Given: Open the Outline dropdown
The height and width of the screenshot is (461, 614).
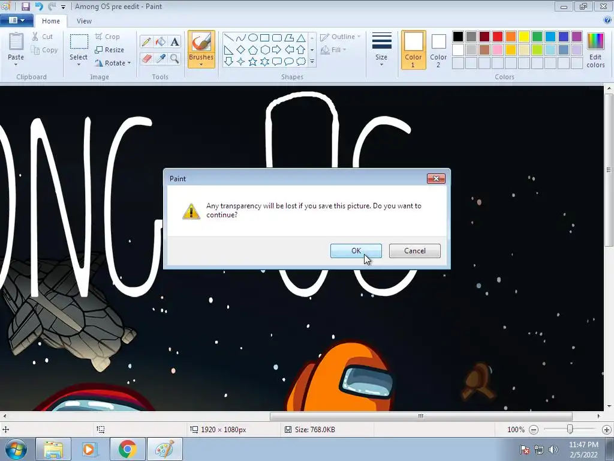Looking at the screenshot, I should 341,37.
